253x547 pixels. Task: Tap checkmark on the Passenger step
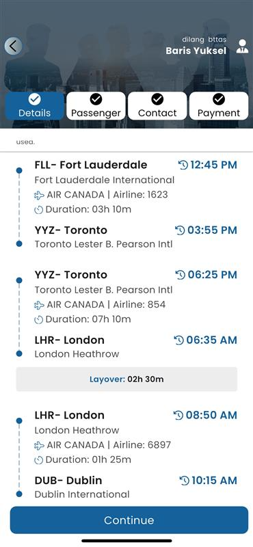point(96,99)
